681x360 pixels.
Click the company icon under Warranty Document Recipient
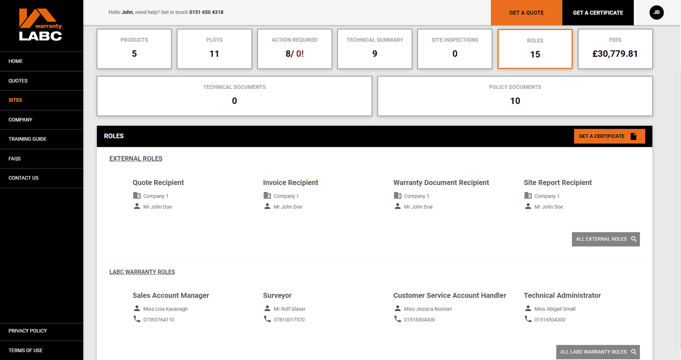coord(397,196)
